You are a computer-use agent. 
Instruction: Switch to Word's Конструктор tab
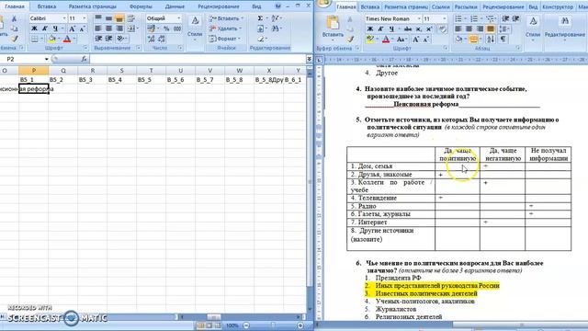[x=558, y=7]
